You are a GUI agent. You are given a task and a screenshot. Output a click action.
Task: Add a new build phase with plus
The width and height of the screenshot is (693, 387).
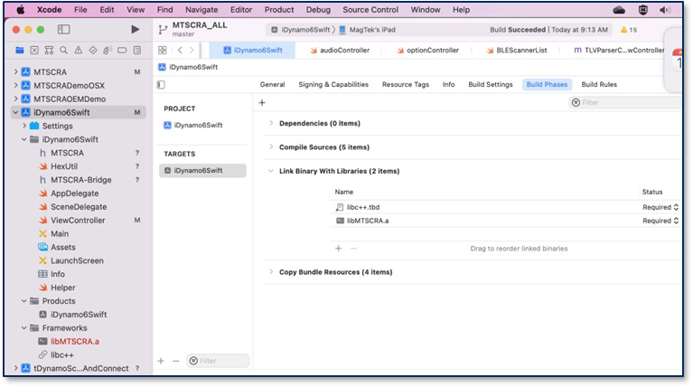[262, 102]
